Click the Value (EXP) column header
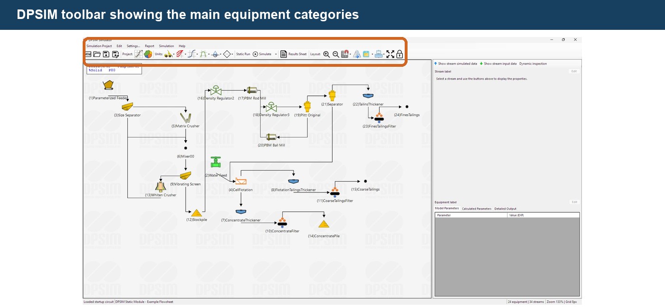Viewport: 665px width, 308px height. point(543,215)
